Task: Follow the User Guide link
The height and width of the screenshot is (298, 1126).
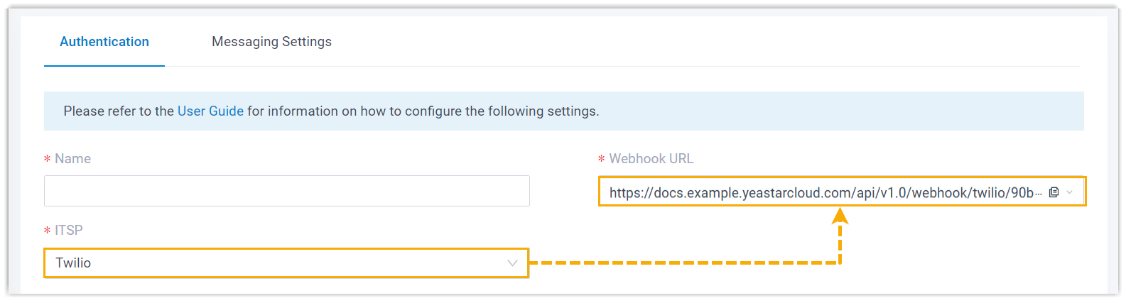Action: [210, 111]
